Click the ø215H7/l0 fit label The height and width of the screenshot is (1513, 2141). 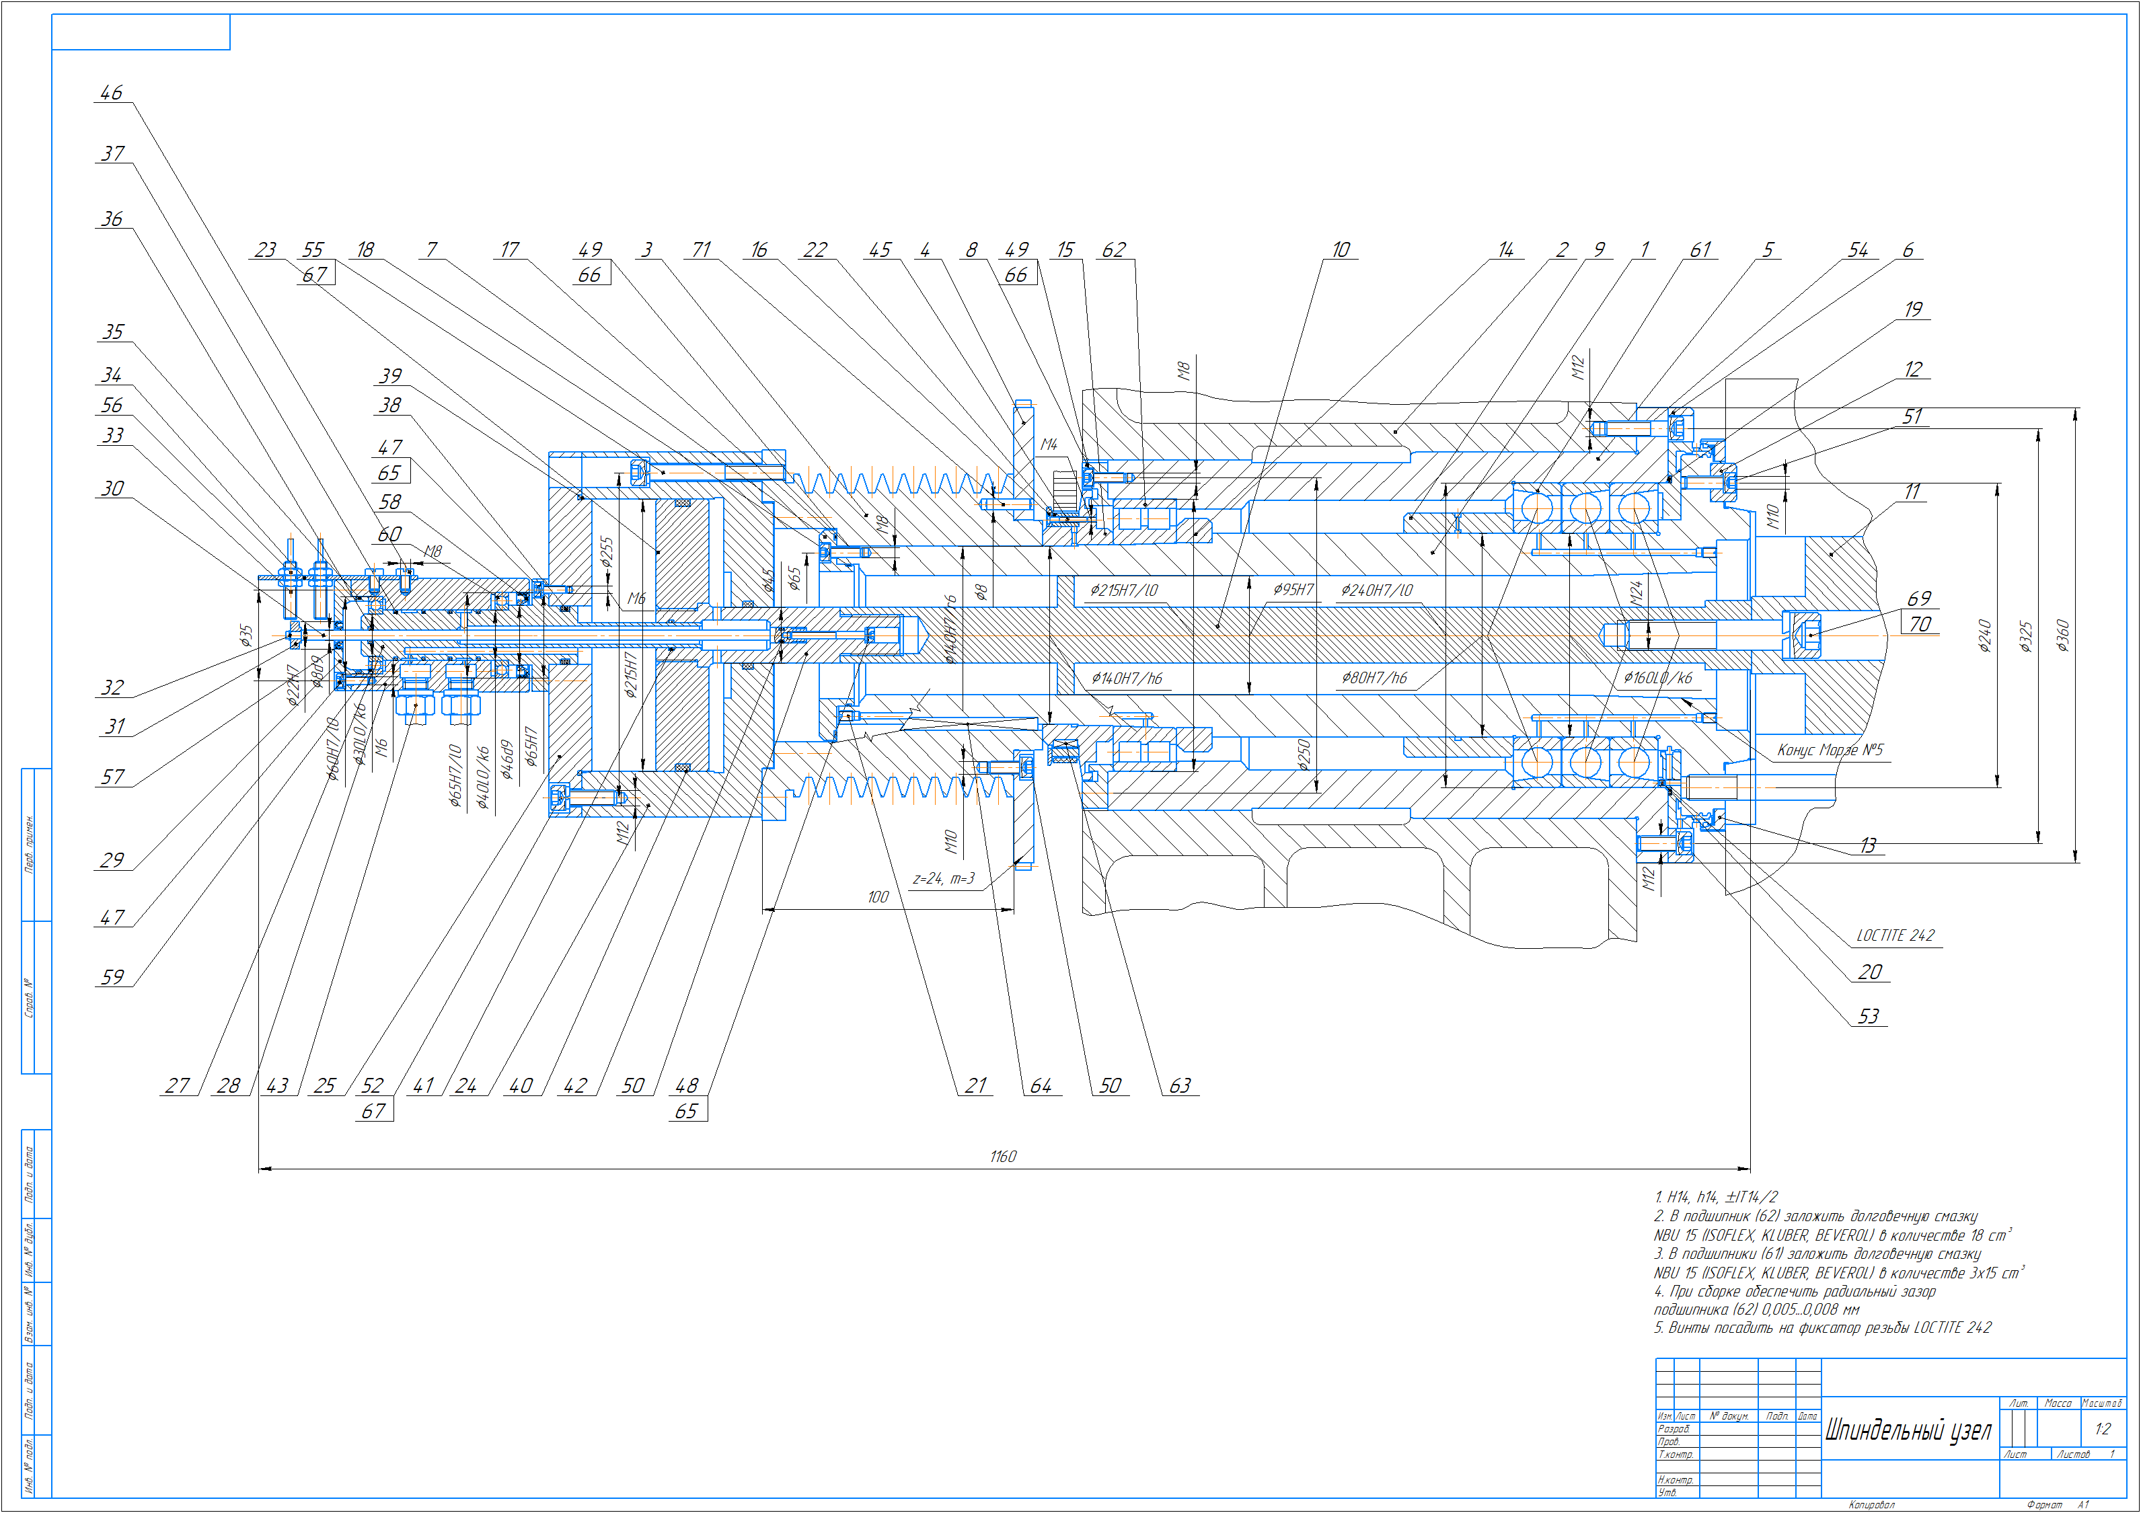coord(1124,591)
